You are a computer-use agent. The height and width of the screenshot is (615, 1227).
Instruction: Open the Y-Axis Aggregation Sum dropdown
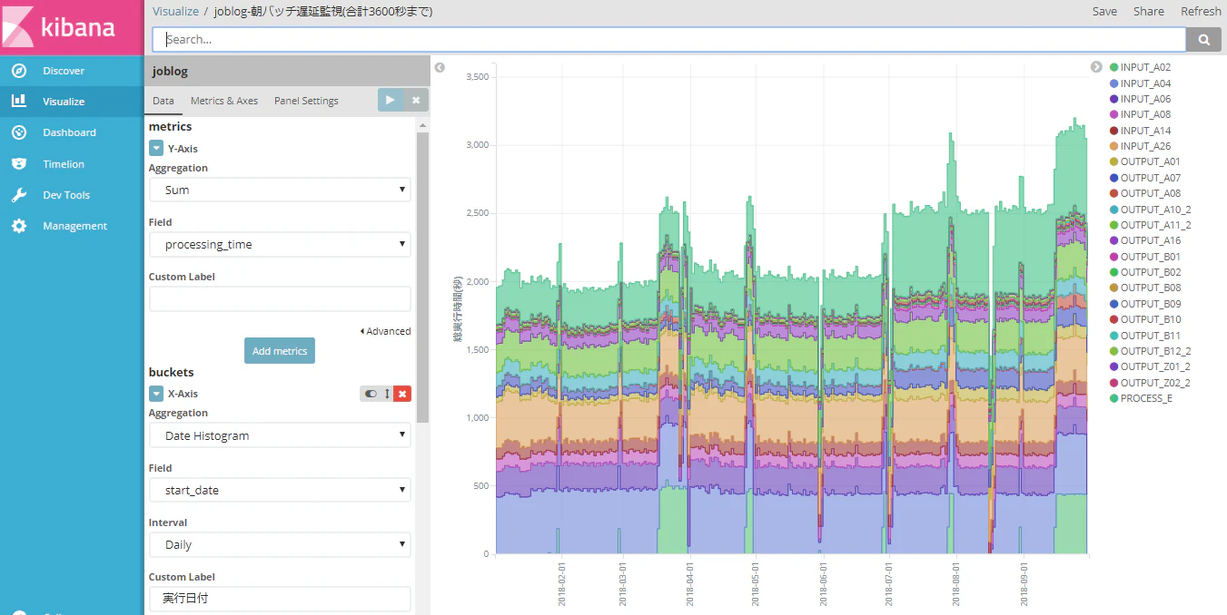pos(280,190)
